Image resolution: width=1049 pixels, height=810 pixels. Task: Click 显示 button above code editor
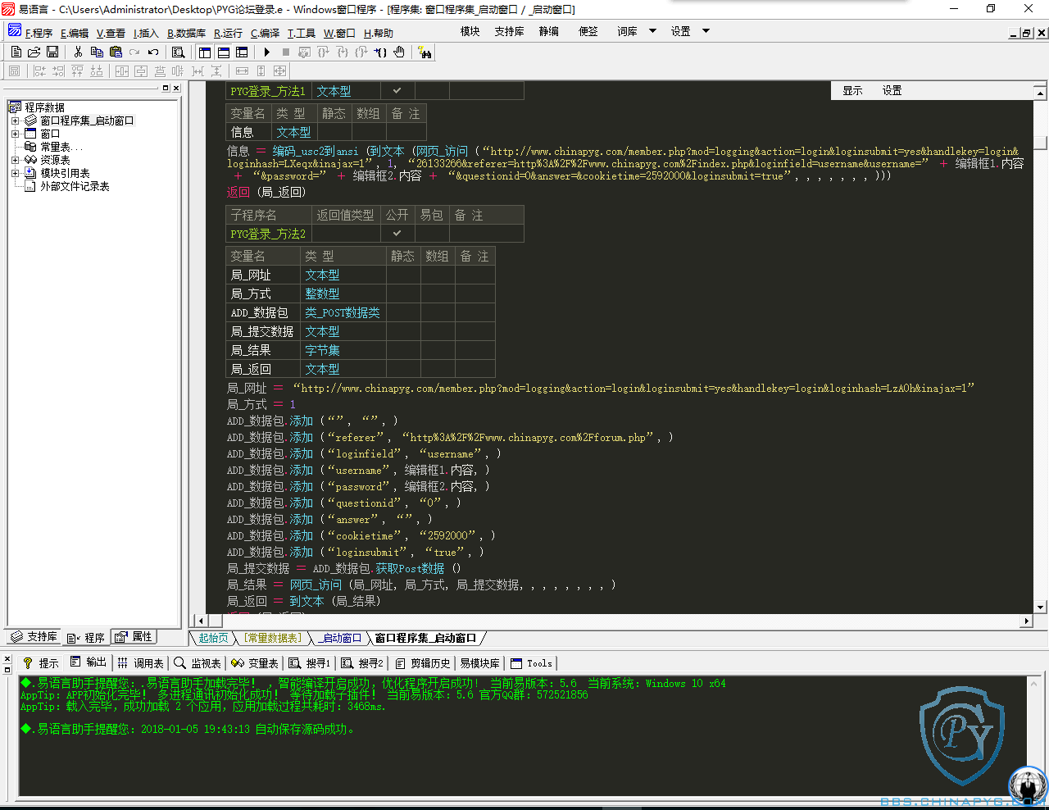pyautogui.click(x=852, y=91)
